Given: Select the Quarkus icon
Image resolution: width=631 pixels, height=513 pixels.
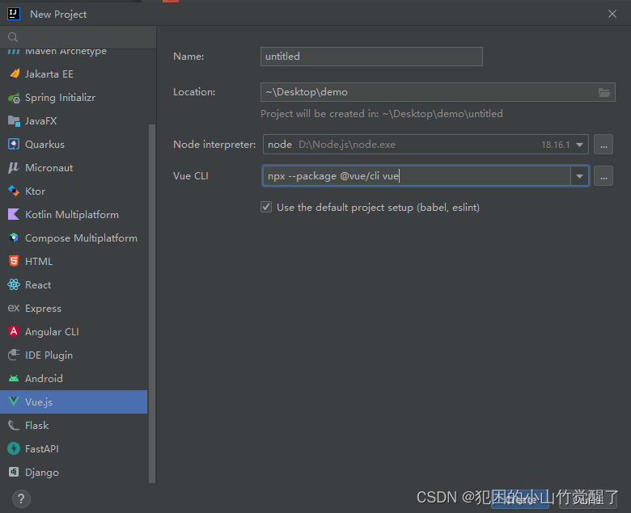Looking at the screenshot, I should (14, 145).
